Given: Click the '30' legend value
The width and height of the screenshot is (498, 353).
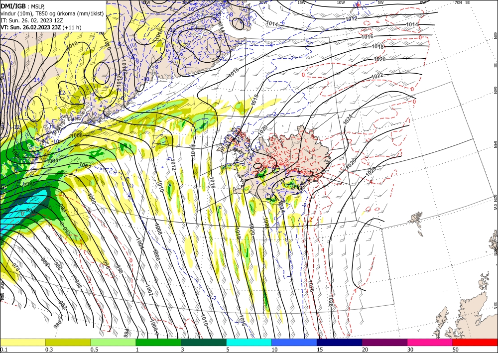Looking at the screenshot, I should [x=410, y=350].
